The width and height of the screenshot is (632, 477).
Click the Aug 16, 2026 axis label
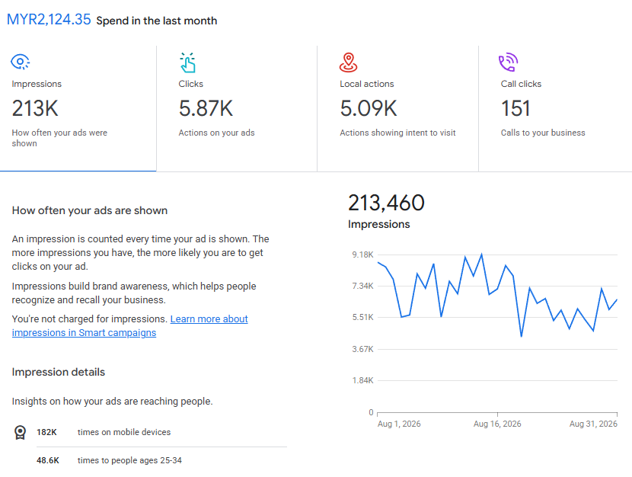[497, 424]
